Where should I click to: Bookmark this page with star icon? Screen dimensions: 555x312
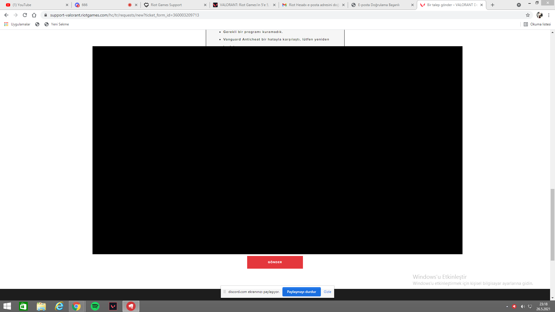[528, 15]
